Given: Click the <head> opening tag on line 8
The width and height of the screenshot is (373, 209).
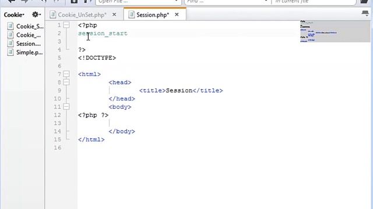Looking at the screenshot, I should [120, 82].
